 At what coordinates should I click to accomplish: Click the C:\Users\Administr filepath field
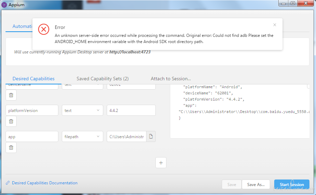(x=126, y=136)
